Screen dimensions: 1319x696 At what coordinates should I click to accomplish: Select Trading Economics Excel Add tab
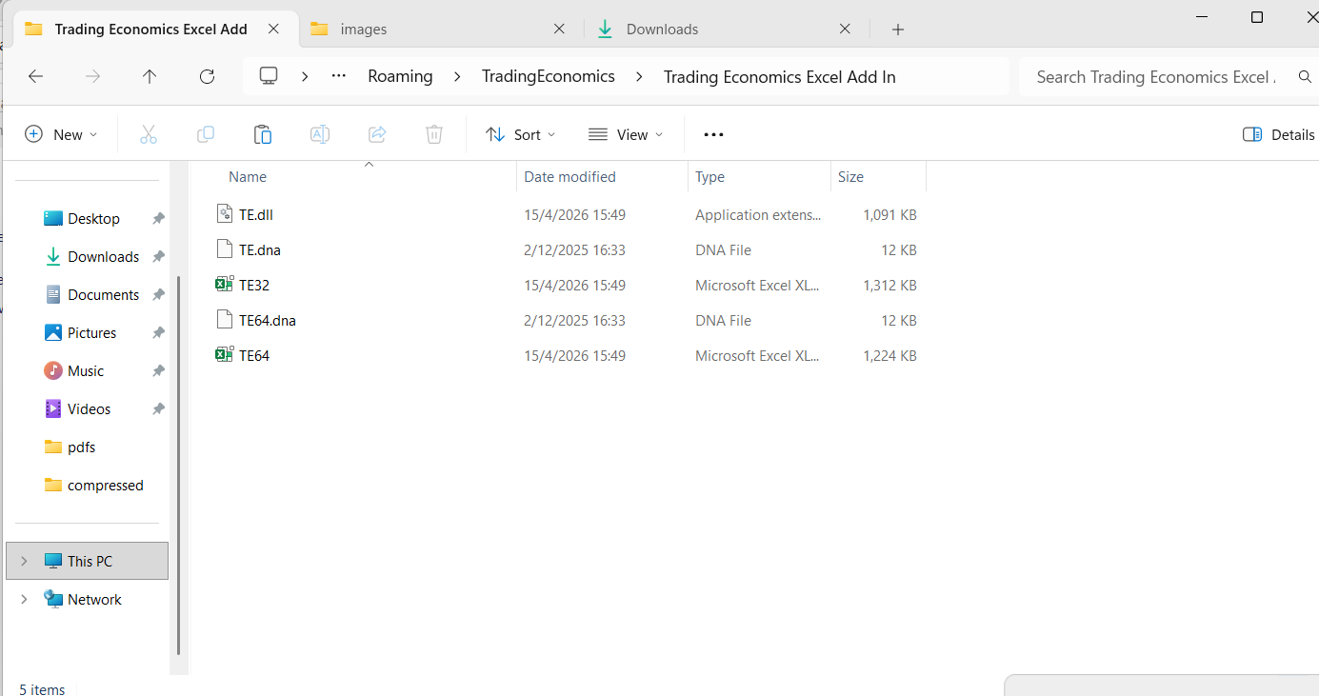point(152,29)
